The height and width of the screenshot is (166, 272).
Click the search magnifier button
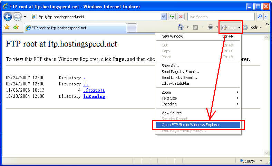259,17
